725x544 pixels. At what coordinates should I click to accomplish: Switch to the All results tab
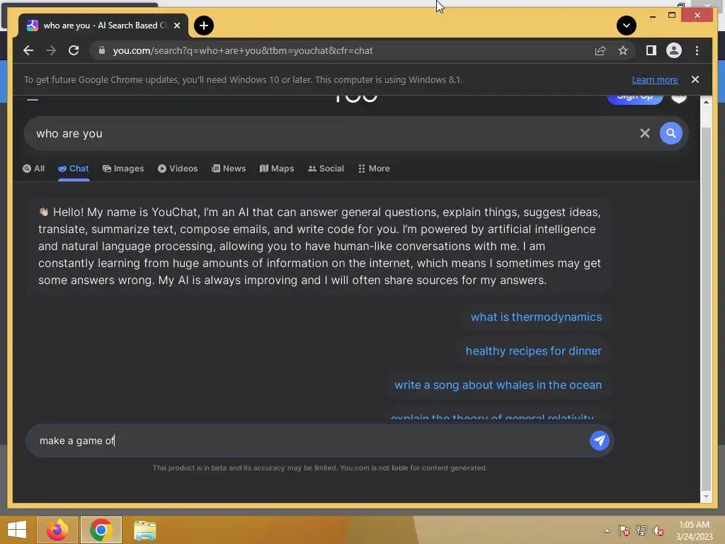(34, 169)
